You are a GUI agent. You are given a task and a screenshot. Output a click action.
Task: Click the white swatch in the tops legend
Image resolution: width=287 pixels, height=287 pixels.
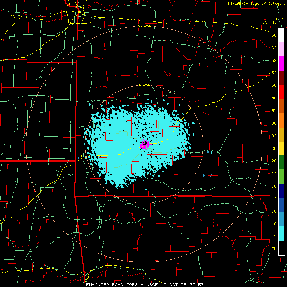pos(282,35)
